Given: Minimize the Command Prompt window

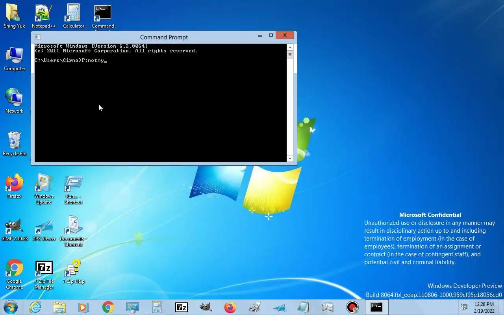Looking at the screenshot, I should (x=260, y=36).
